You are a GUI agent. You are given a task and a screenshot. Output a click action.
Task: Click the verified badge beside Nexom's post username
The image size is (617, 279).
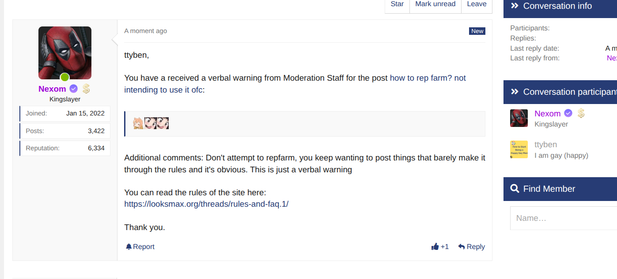(x=74, y=89)
